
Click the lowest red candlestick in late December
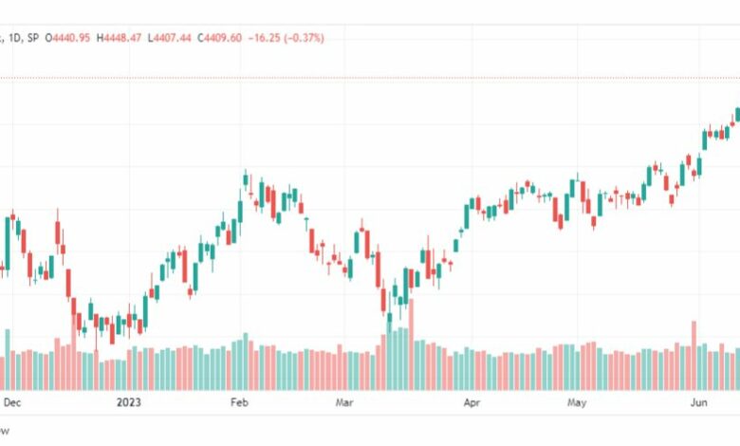(x=112, y=331)
